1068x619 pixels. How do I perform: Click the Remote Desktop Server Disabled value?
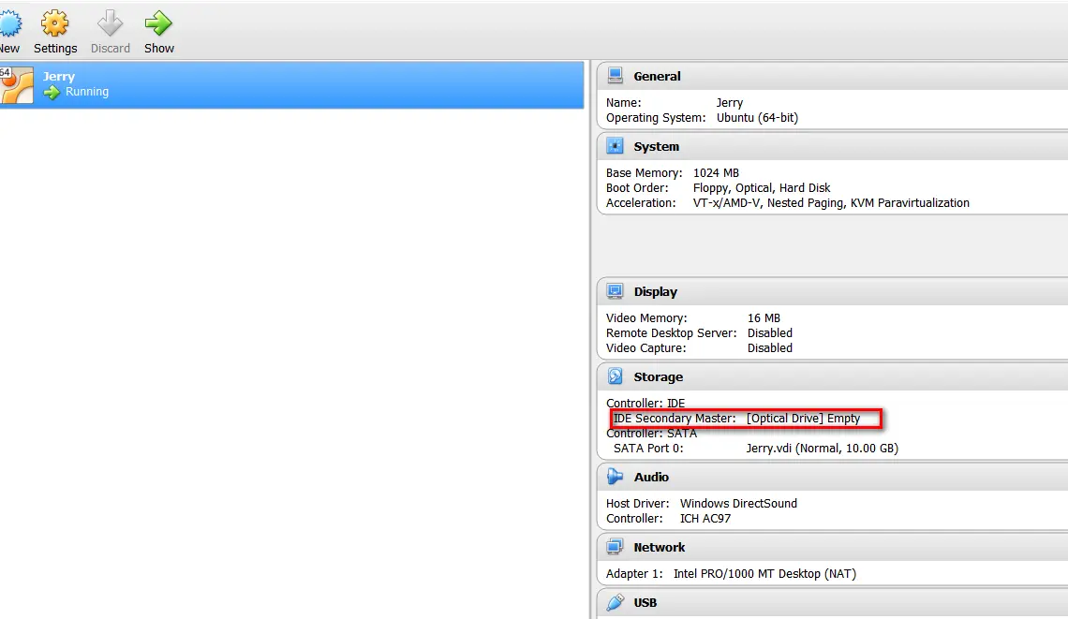coord(770,333)
